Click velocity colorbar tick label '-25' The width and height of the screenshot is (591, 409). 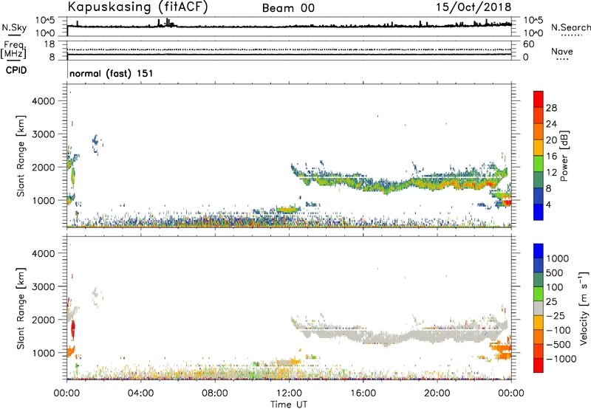click(557, 315)
